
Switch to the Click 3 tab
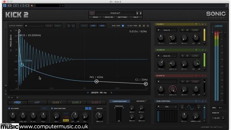tap(96, 103)
